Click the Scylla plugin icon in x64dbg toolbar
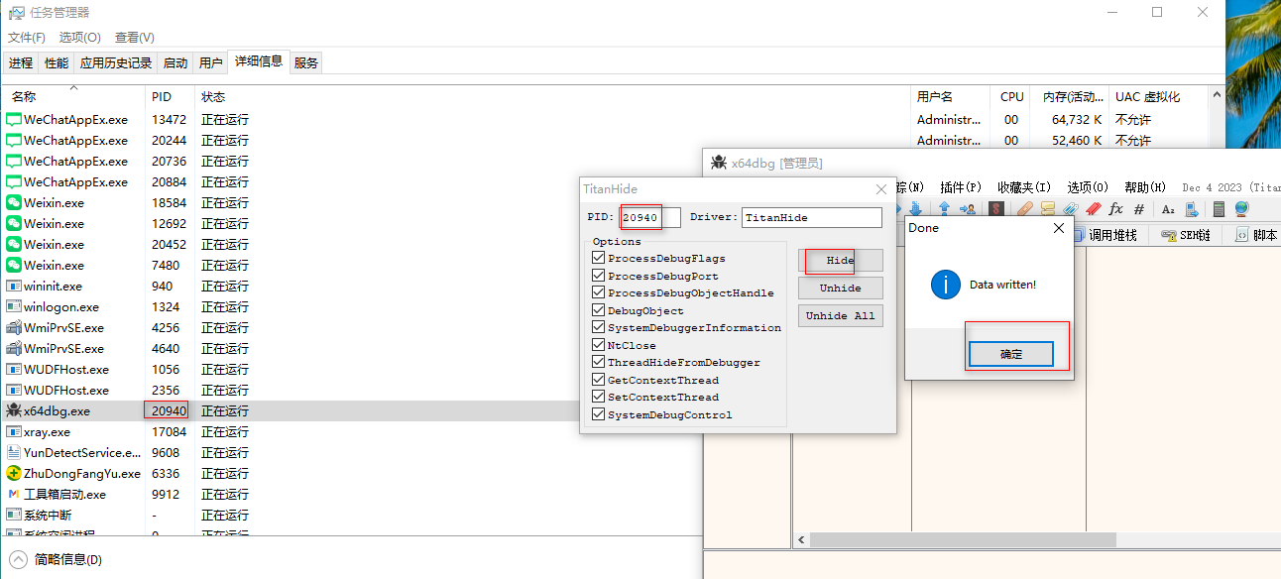Image resolution: width=1281 pixels, height=579 pixels. tap(996, 208)
